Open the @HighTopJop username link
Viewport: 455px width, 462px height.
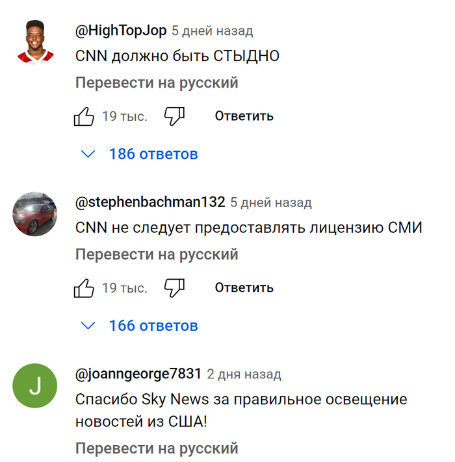click(122, 31)
